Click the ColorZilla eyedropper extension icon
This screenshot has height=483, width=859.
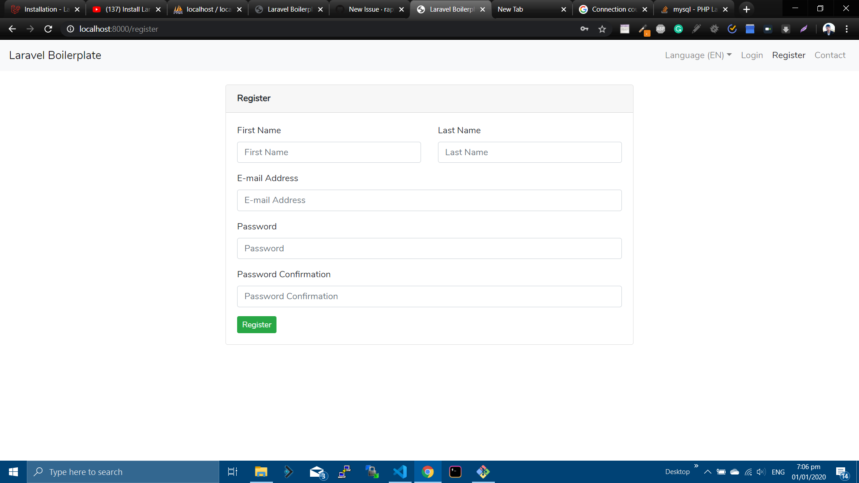643,29
